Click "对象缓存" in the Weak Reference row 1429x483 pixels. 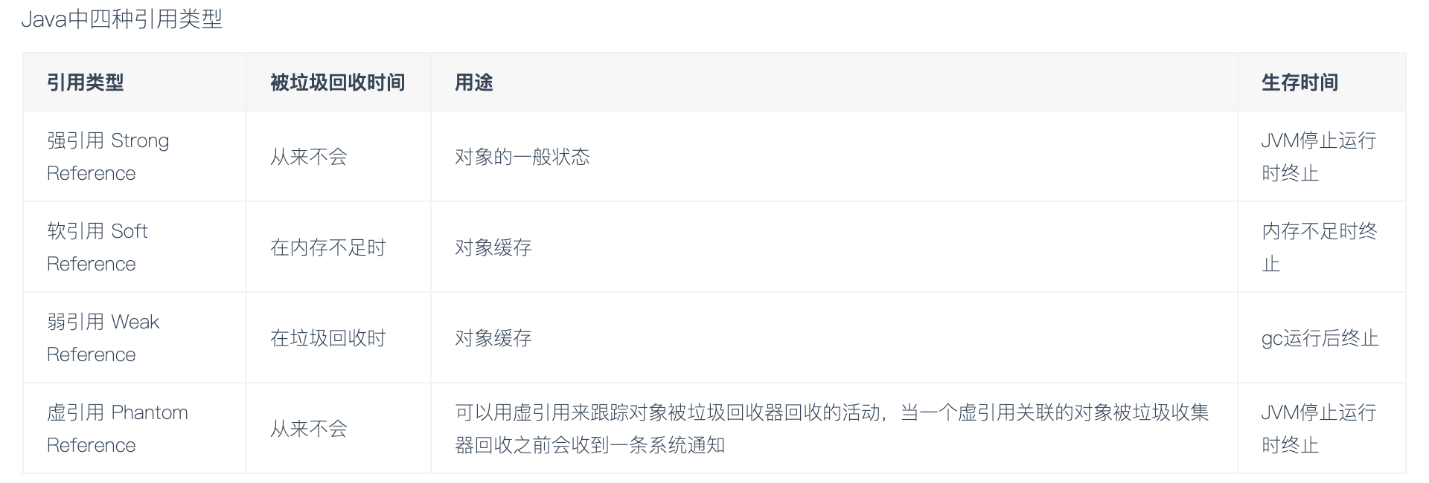click(493, 338)
